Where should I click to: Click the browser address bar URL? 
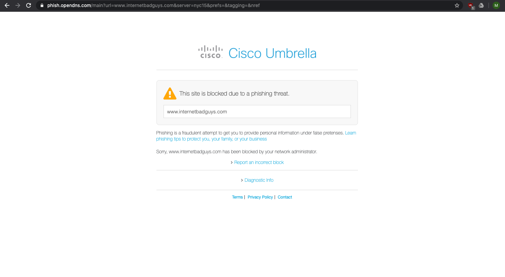(153, 5)
